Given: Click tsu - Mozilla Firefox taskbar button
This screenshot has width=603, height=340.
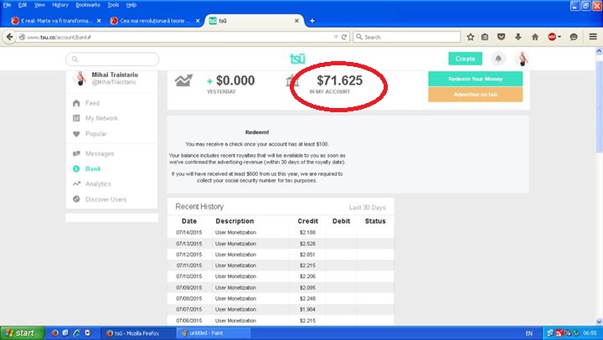Looking at the screenshot, I should [x=138, y=333].
